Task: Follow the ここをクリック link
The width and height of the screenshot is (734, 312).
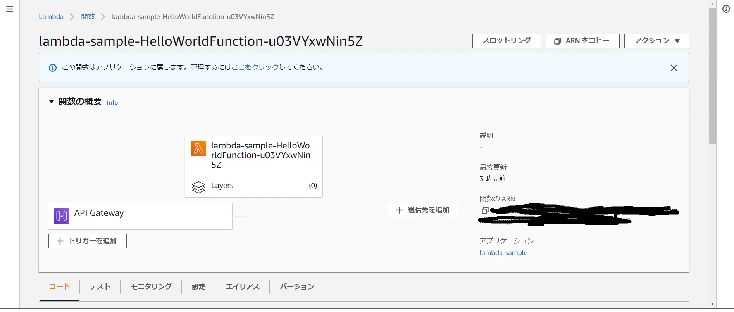Action: pos(255,67)
